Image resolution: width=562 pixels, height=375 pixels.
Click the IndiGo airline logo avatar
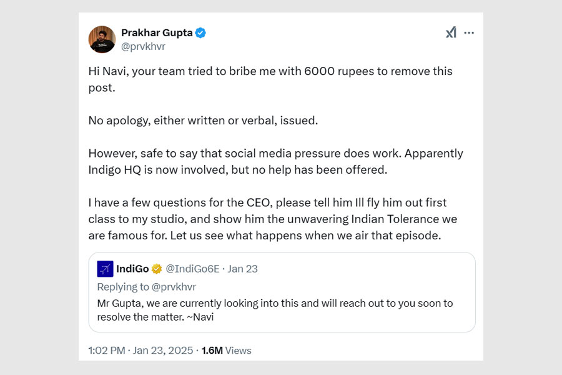coord(105,269)
